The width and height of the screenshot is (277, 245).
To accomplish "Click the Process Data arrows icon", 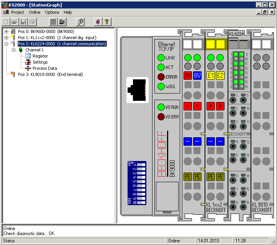I will coord(28,68).
